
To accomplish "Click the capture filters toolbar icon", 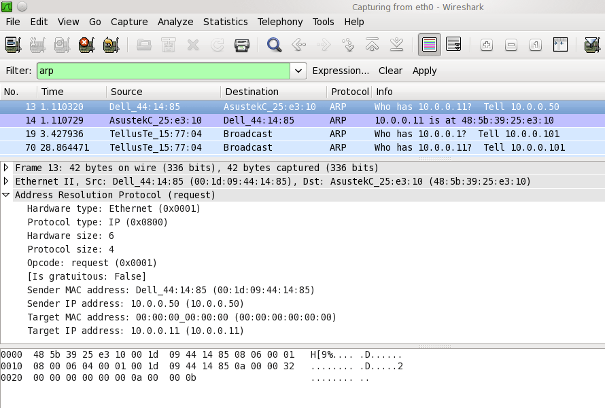I will click(593, 45).
